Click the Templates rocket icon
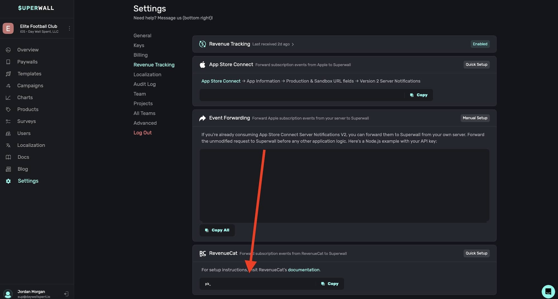This screenshot has width=558, height=299. coord(8,74)
